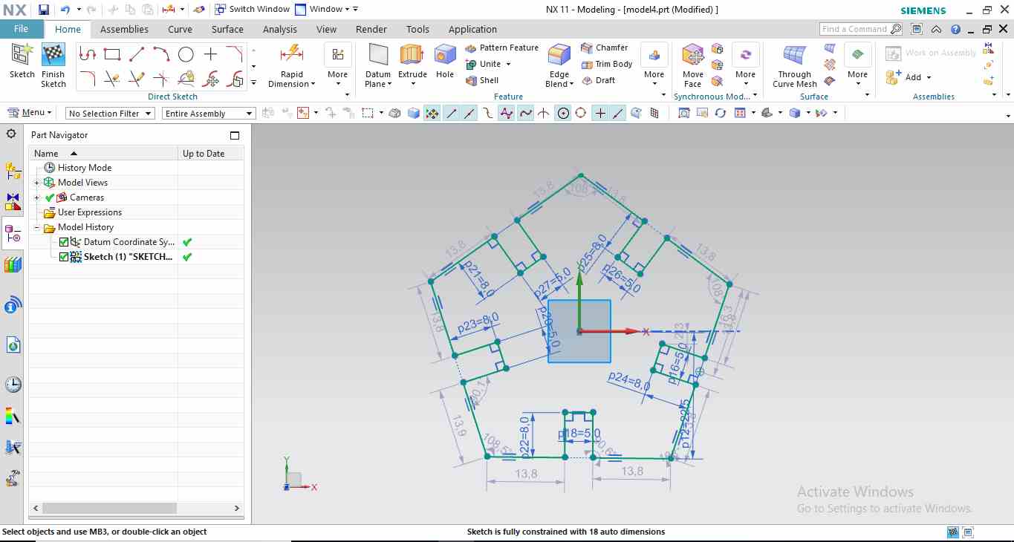Click the Trim Body button
This screenshot has height=542, width=1014.
click(x=607, y=64)
